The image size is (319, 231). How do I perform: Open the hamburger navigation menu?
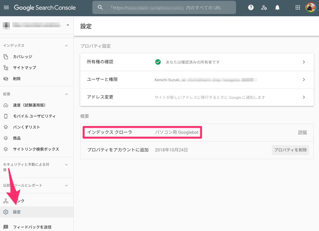pyautogui.click(x=6, y=8)
